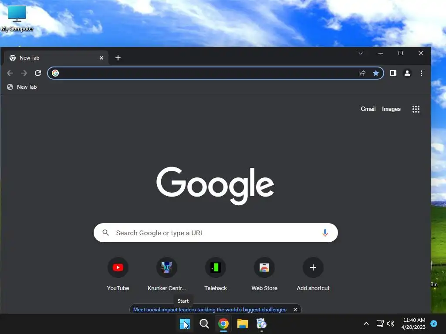Viewport: 446px width, 334px height.
Task: Show hidden system tray icons
Action: pos(366,324)
